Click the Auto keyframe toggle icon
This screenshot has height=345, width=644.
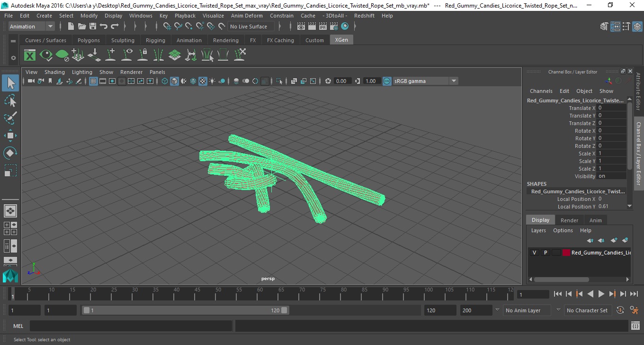pyautogui.click(x=621, y=310)
